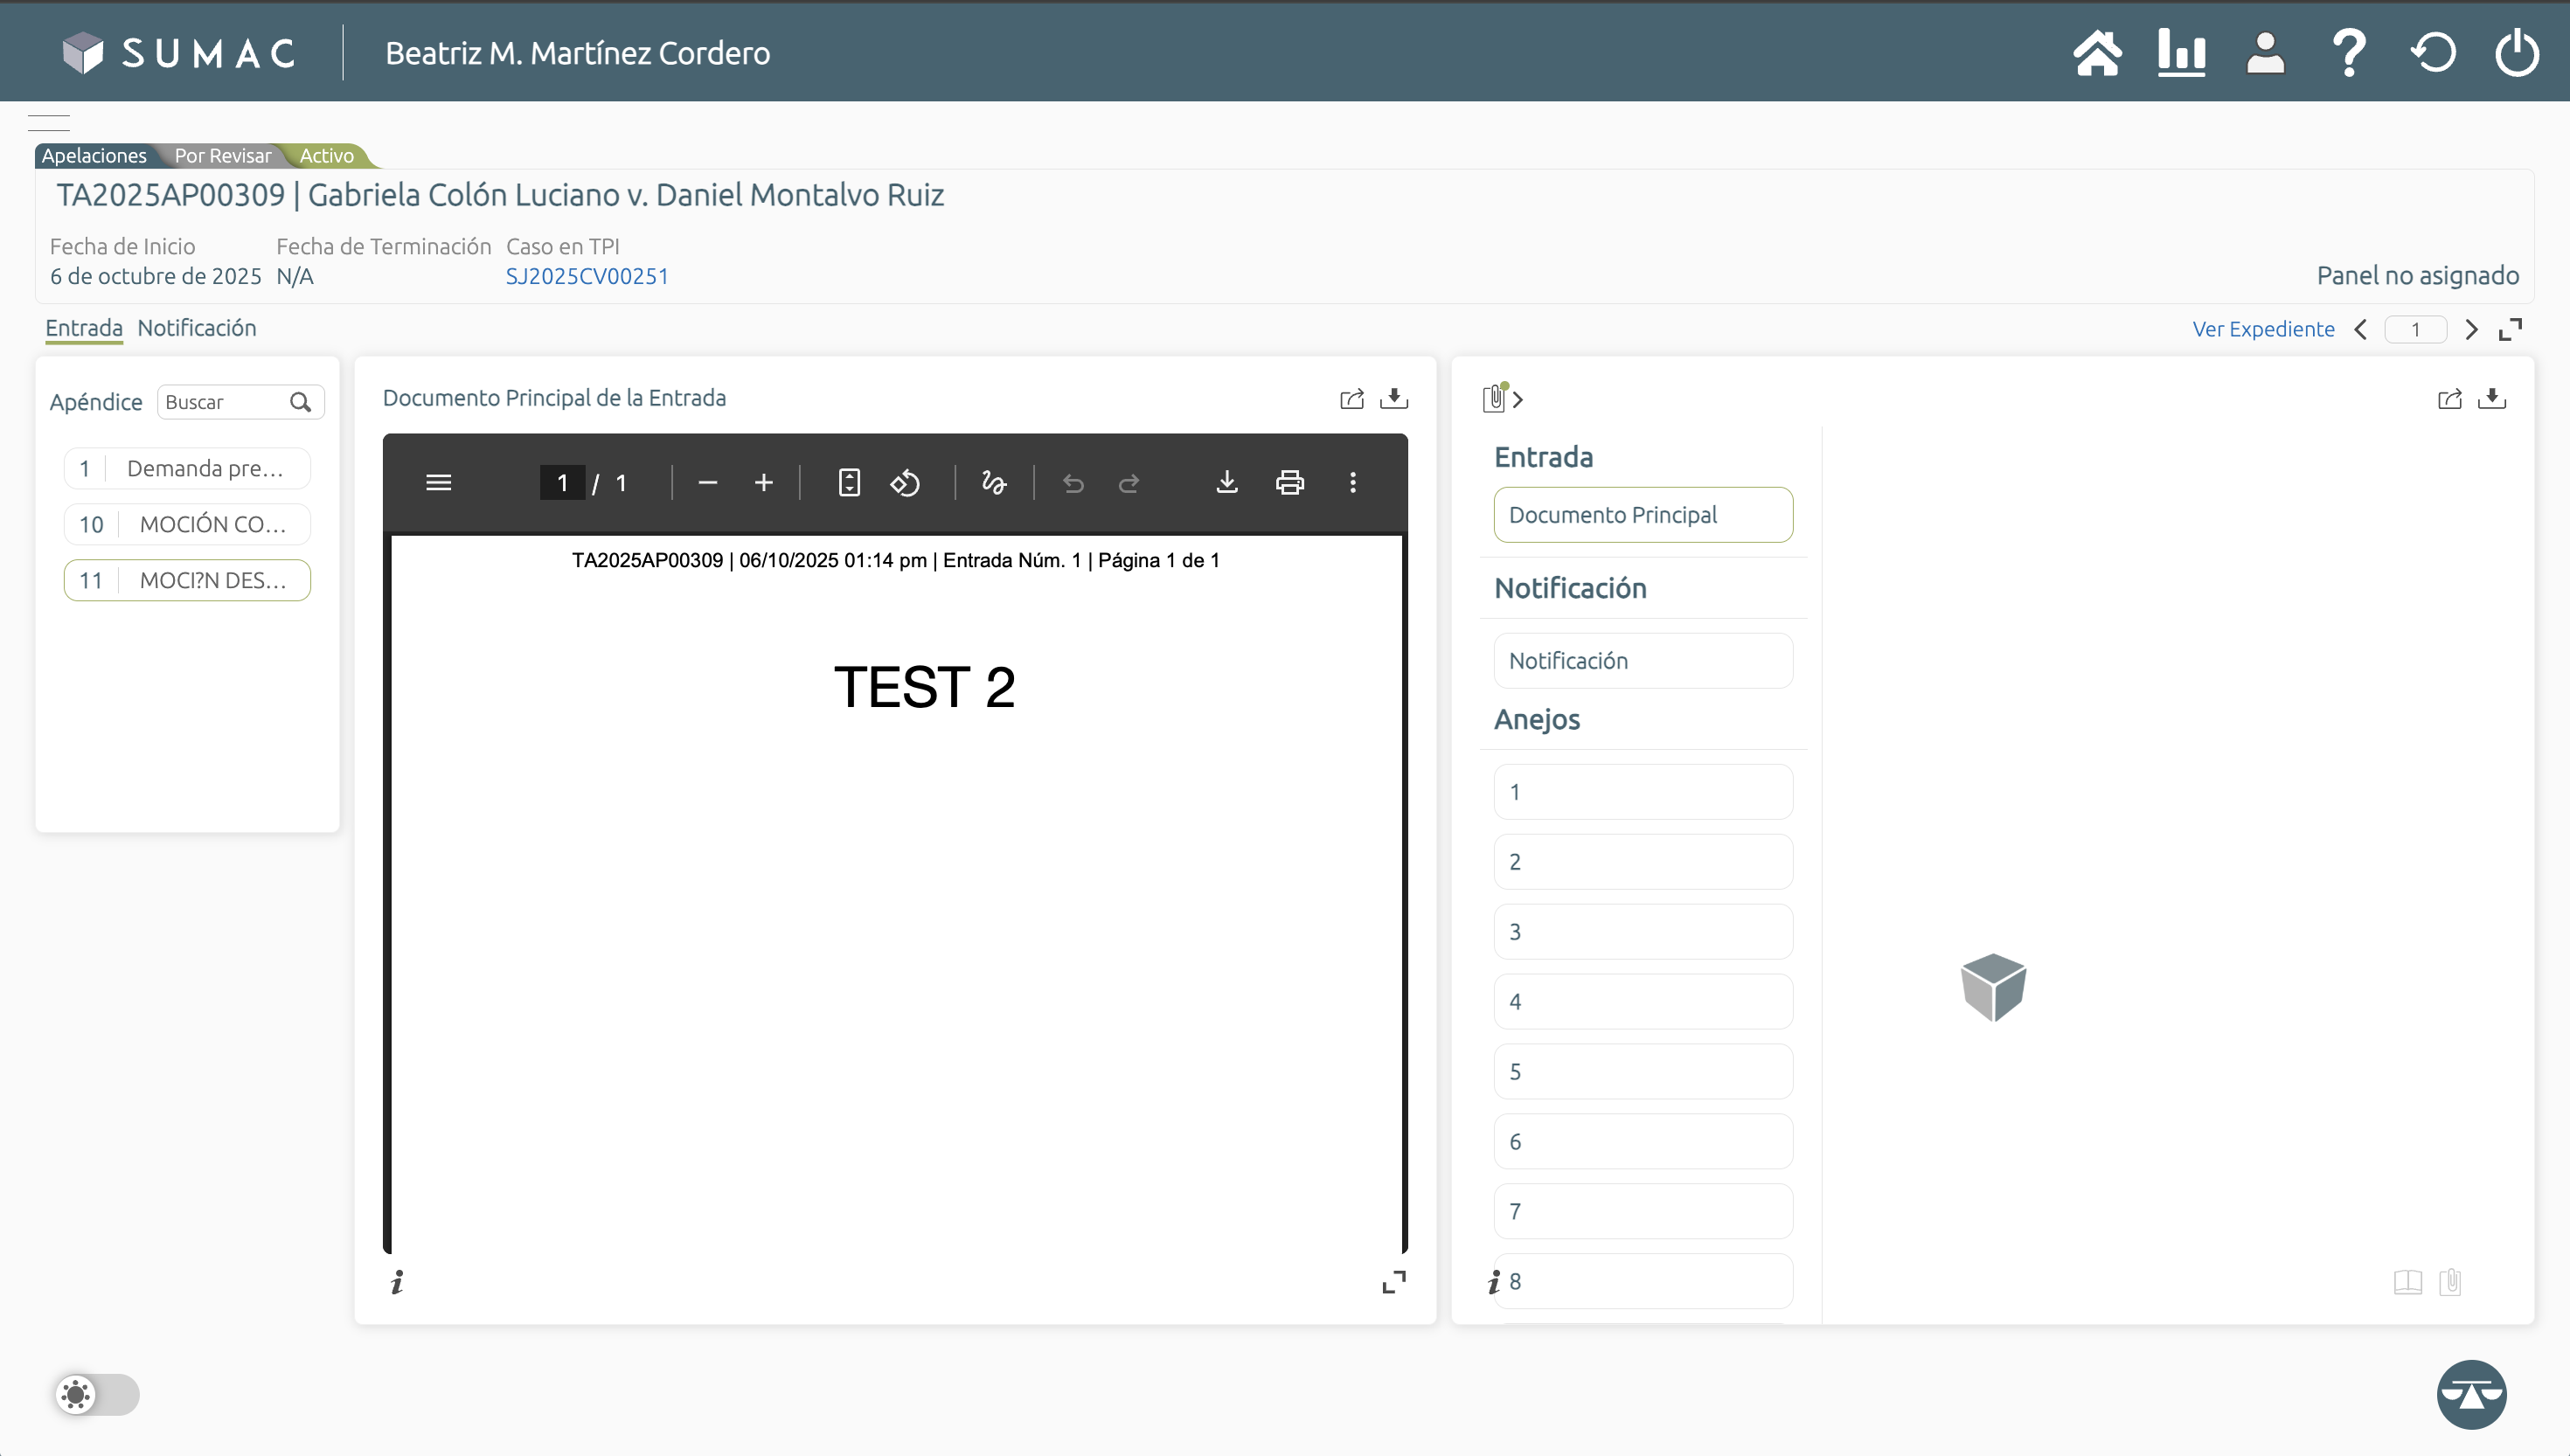Go to next entry with right chevron
Viewport: 2570px width, 1456px height.
coord(2471,329)
